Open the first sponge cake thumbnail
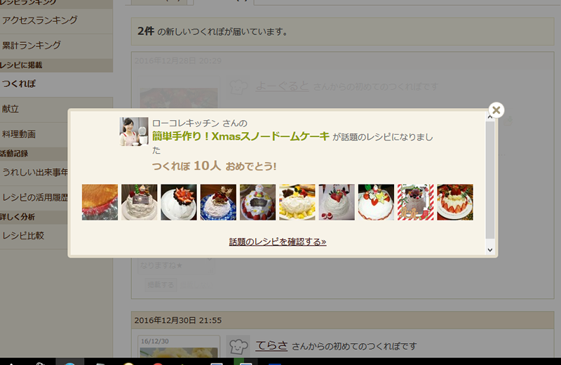This screenshot has height=365, width=561. tap(100, 202)
